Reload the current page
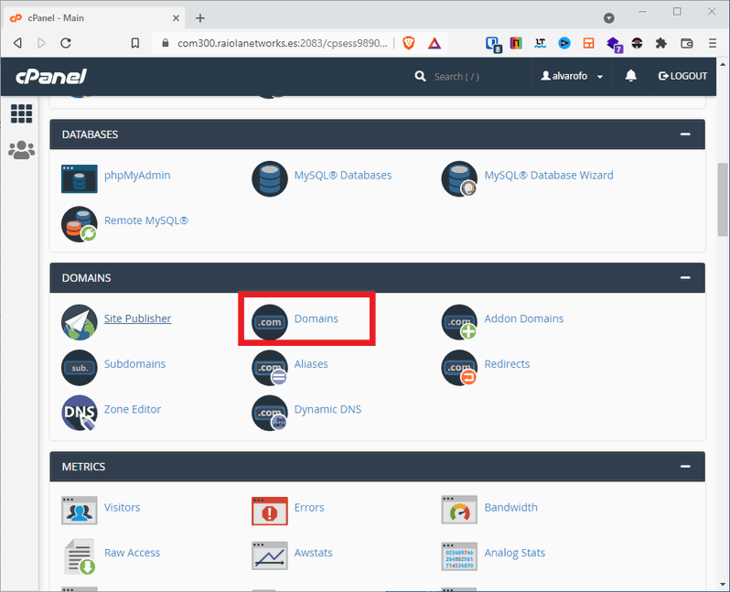730x592 pixels. (66, 43)
